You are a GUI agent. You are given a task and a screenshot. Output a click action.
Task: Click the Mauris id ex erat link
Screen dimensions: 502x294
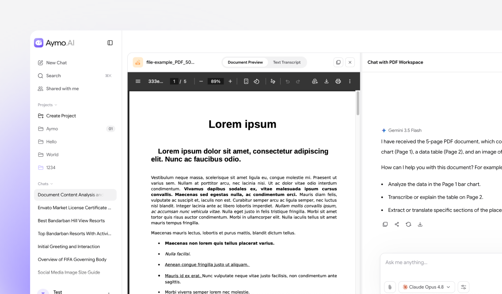click(183, 276)
